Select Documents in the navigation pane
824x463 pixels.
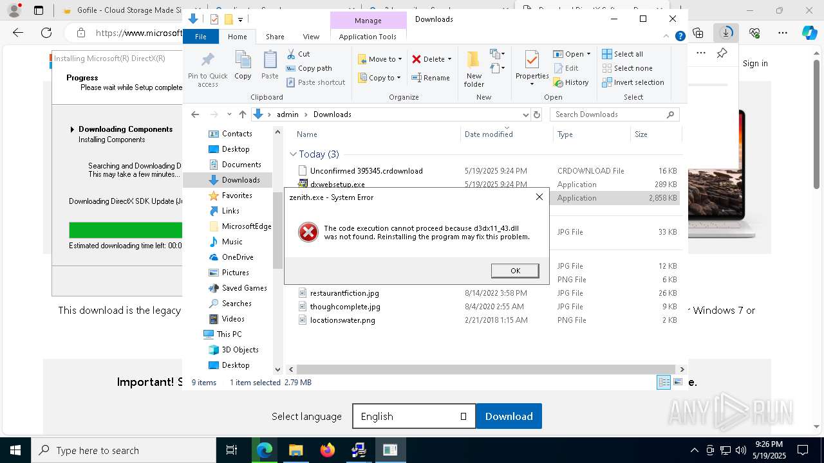241,165
